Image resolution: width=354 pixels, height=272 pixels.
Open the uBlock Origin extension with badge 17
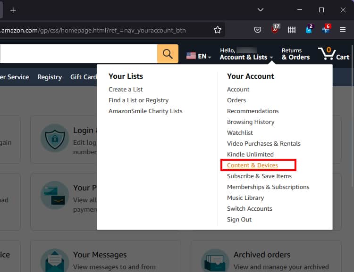275,29
